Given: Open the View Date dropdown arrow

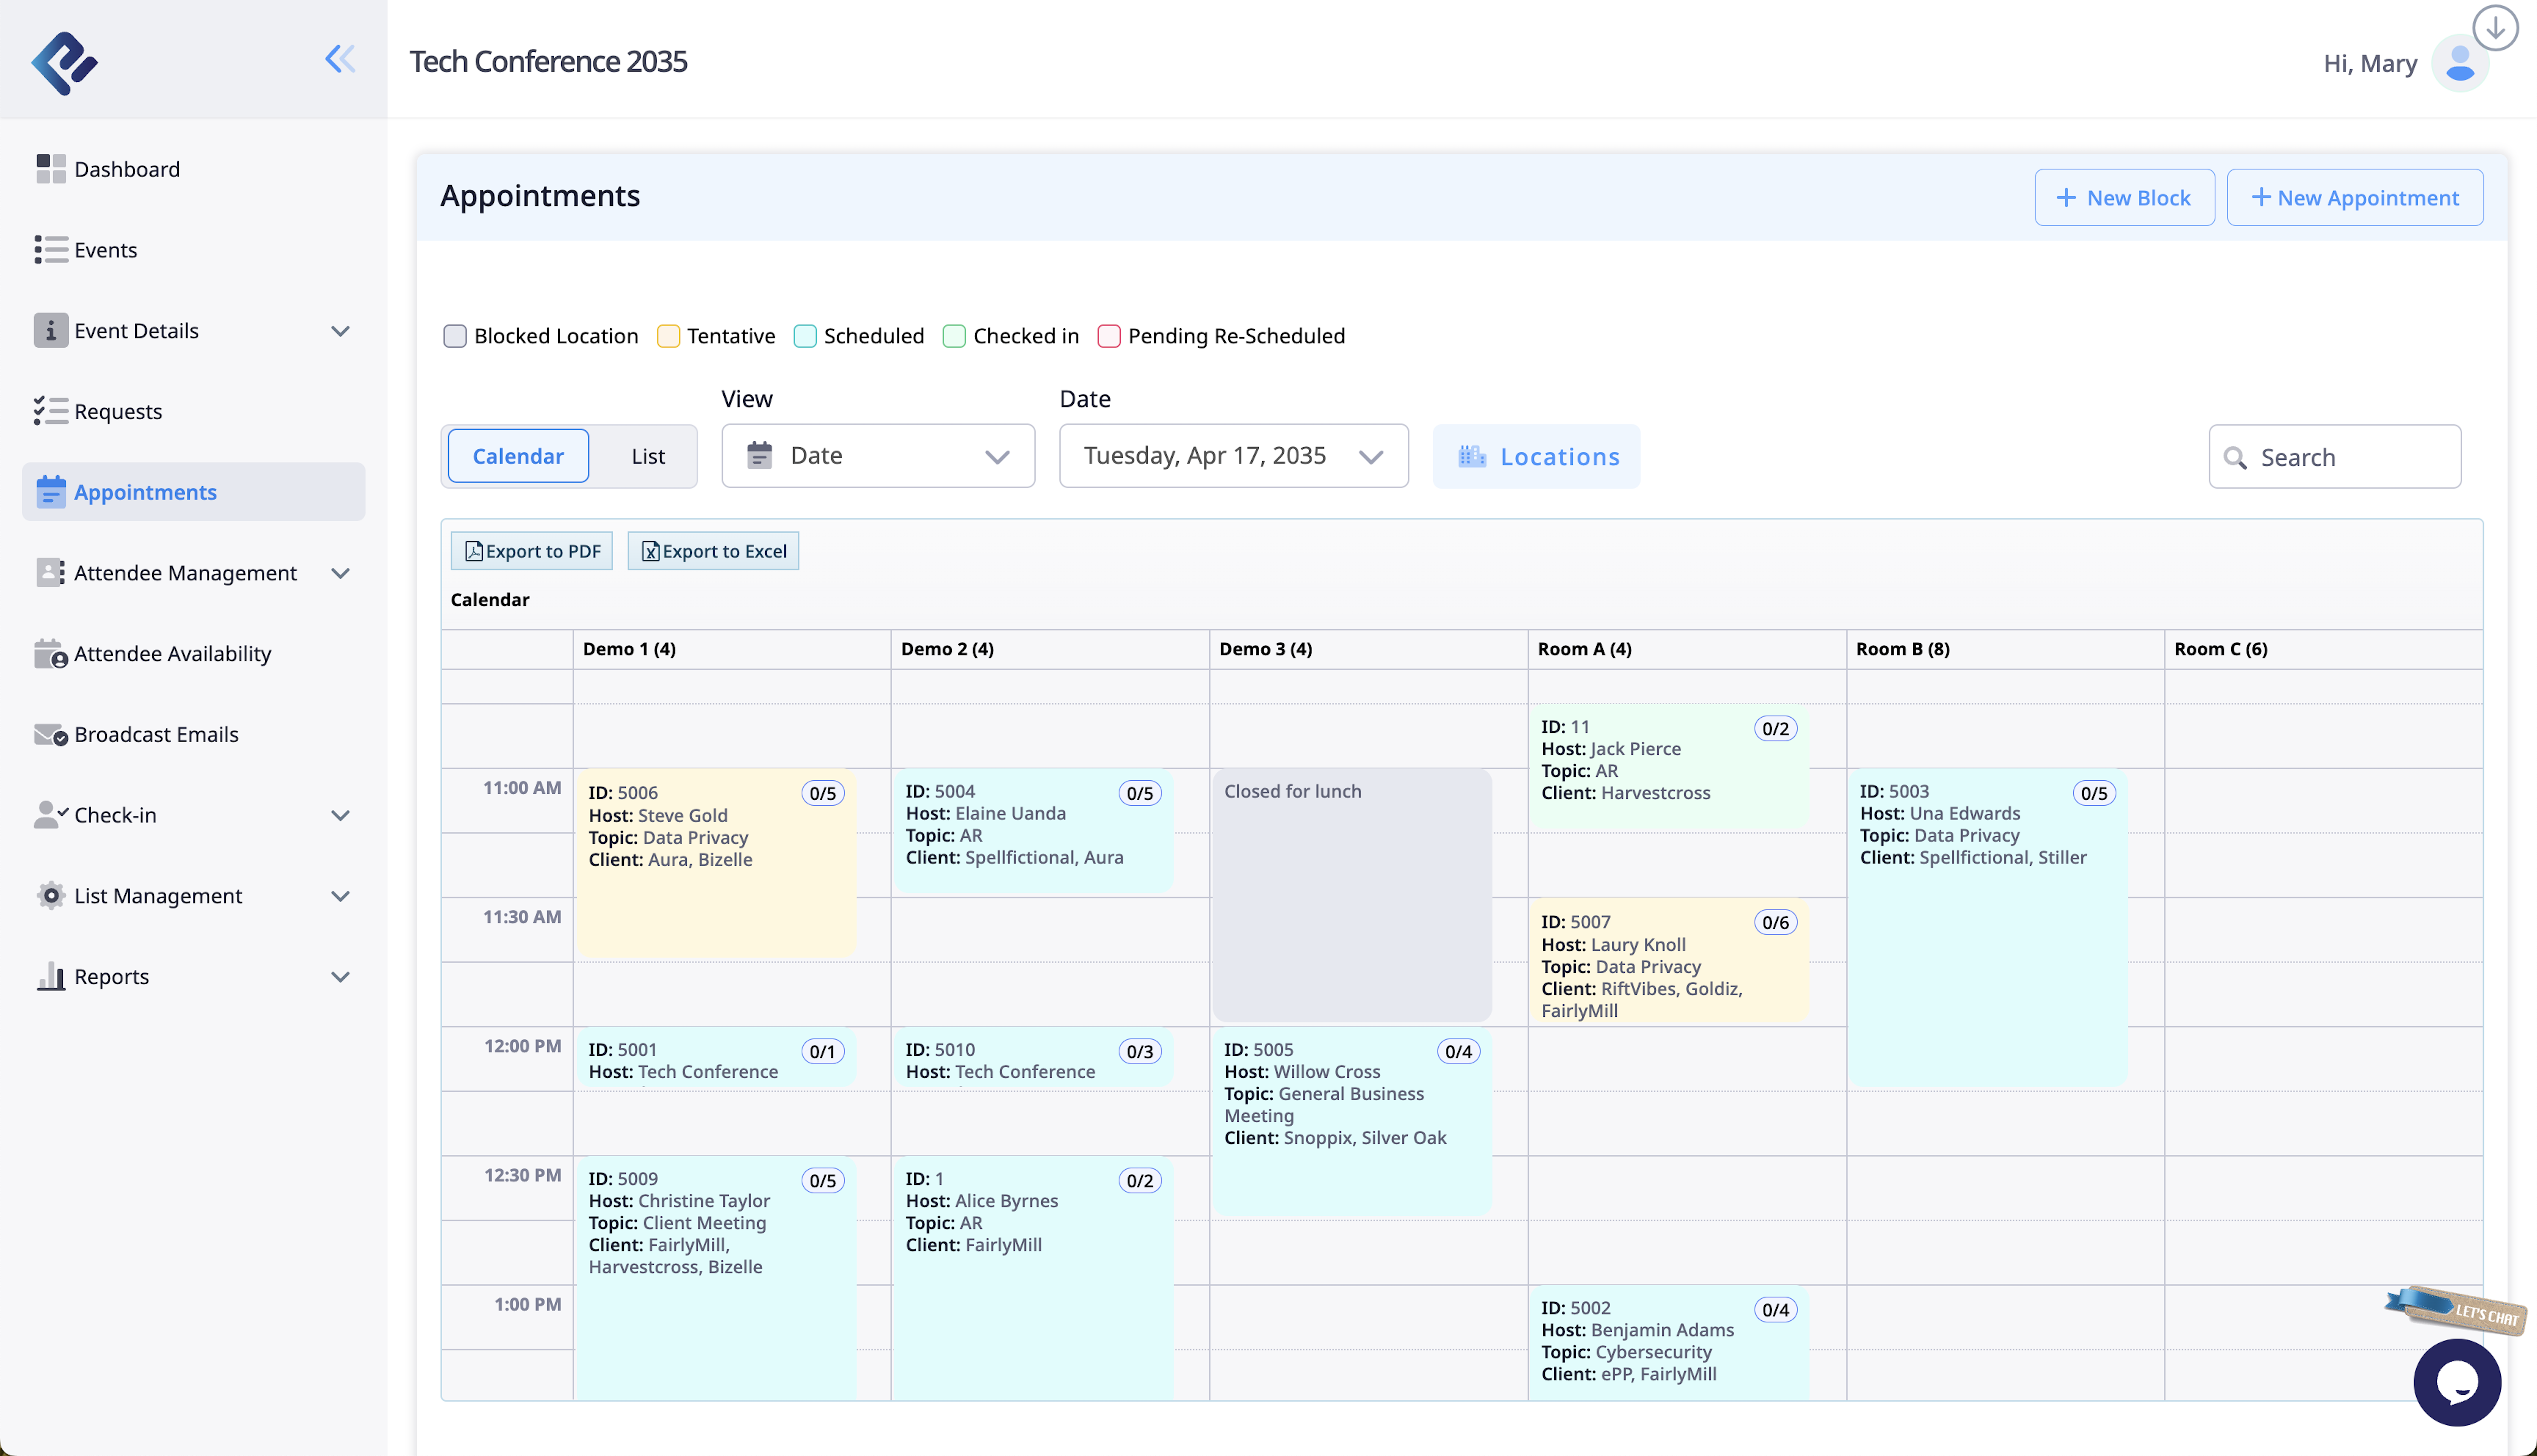Looking at the screenshot, I should click(997, 457).
